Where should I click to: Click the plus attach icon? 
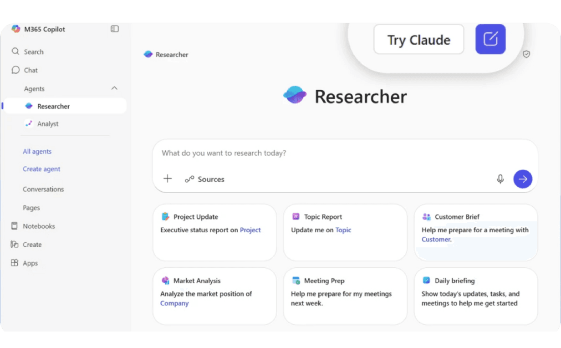click(x=168, y=179)
